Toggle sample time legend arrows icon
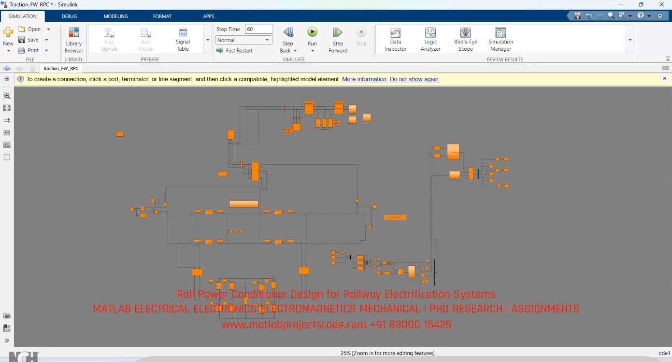Image resolution: width=672 pixels, height=362 pixels. coord(7,120)
